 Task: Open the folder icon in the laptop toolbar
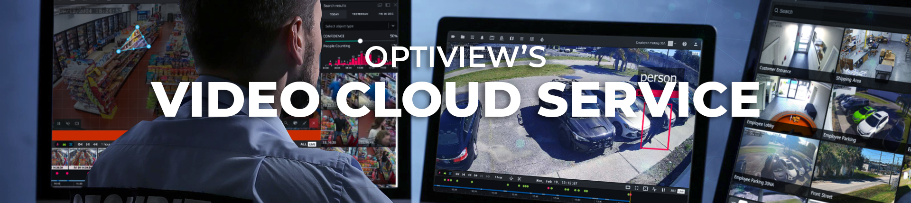tap(463, 37)
